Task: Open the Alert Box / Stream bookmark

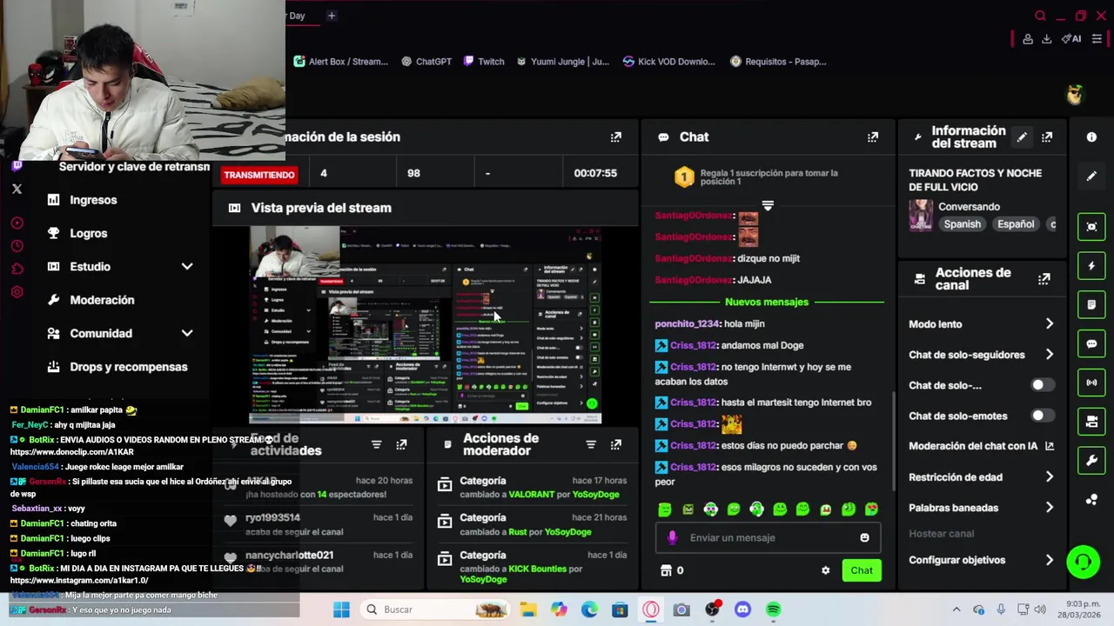Action: 340,62
